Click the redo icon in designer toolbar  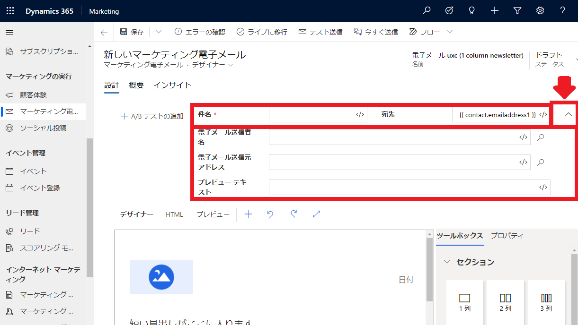coord(293,214)
